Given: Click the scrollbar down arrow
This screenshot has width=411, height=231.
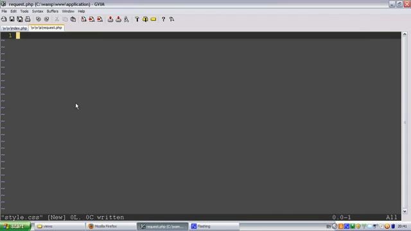Looking at the screenshot, I should (405, 211).
